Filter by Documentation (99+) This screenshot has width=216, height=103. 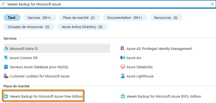pyautogui.click(x=125, y=18)
